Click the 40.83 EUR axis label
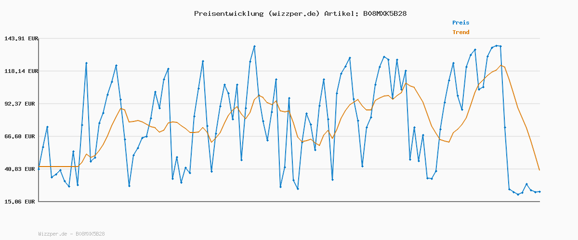Image resolution: width=578 pixels, height=240 pixels. click(x=23, y=169)
